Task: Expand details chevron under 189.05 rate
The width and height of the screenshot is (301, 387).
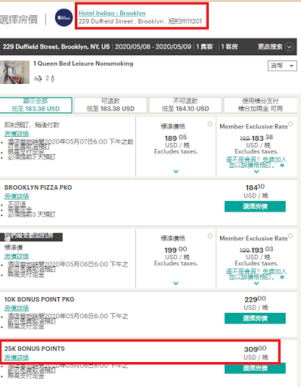Action: 176,172
